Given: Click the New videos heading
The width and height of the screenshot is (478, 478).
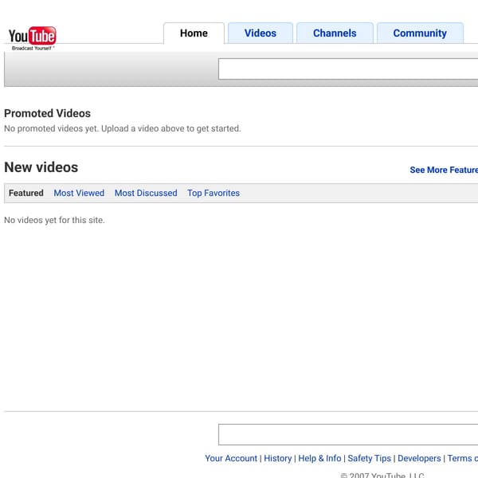Looking at the screenshot, I should tap(41, 167).
